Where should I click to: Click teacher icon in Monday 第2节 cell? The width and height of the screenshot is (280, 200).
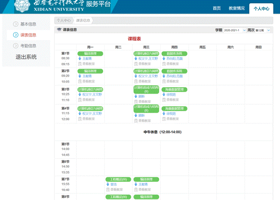pos(80,76)
